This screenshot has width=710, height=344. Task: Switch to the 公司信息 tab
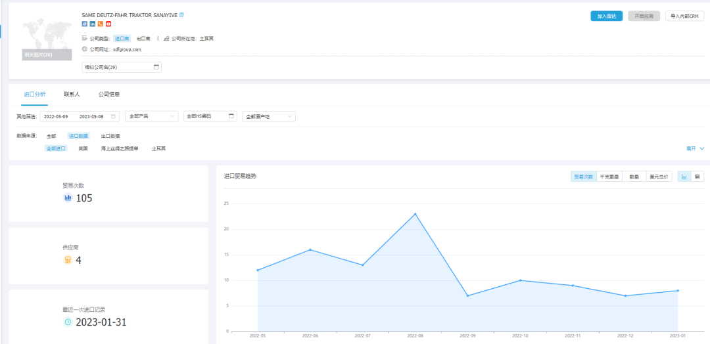(108, 95)
